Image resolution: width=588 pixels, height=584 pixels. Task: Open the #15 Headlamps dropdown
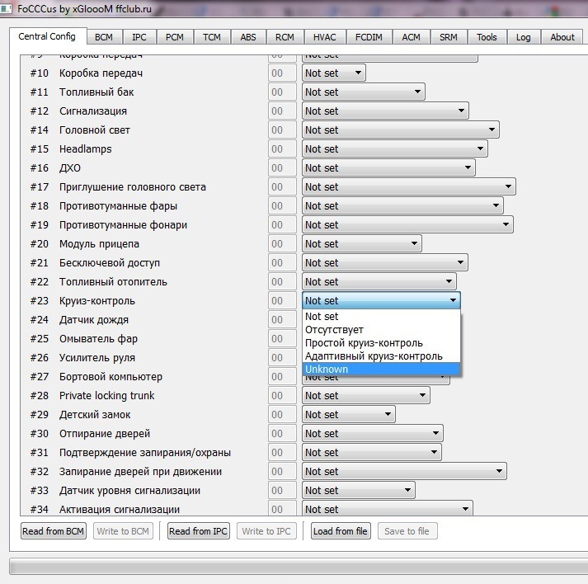pos(395,149)
